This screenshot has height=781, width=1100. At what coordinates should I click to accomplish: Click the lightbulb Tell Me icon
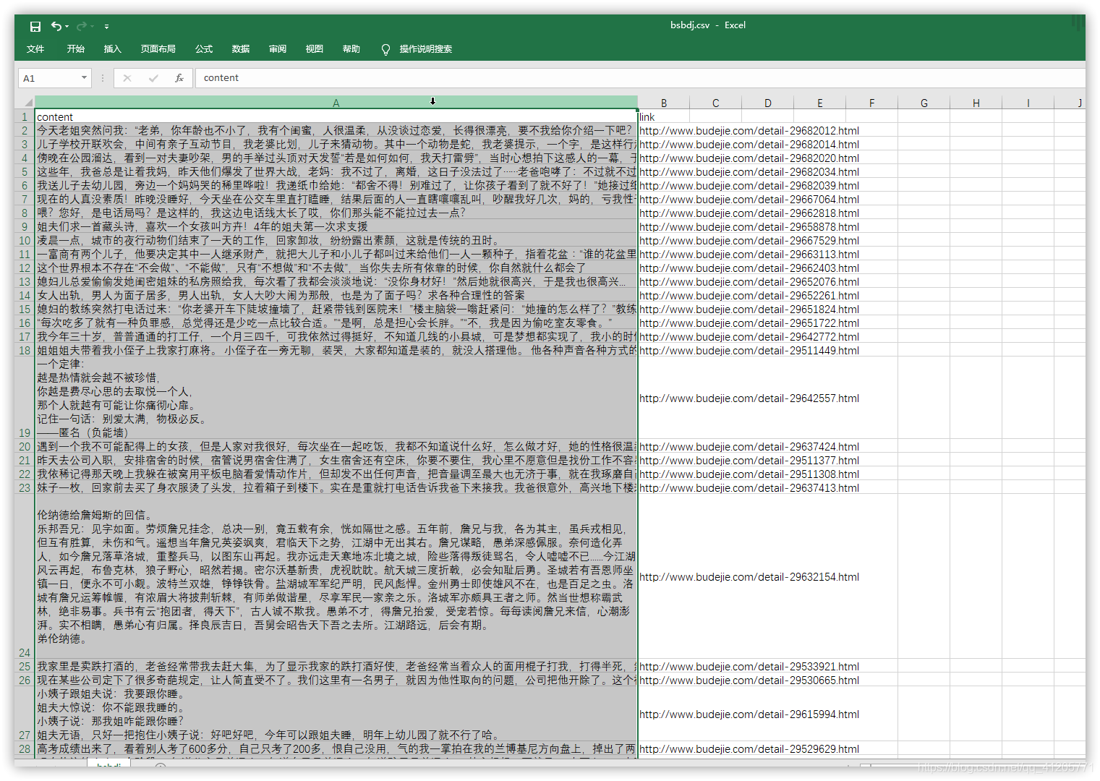tap(385, 49)
